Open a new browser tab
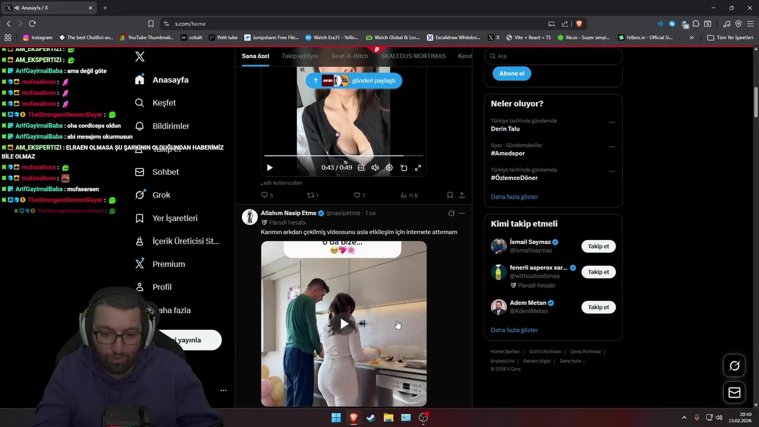759x427 pixels. click(105, 8)
